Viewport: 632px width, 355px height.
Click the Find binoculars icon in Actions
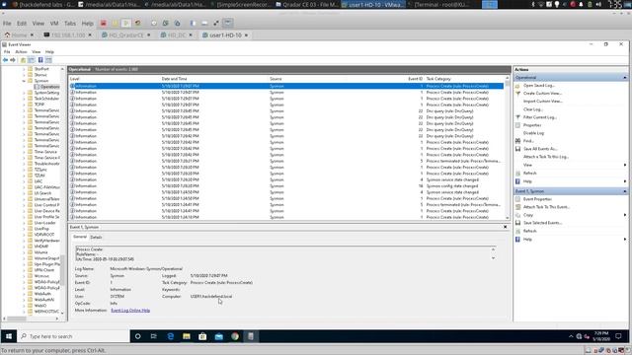click(x=517, y=141)
